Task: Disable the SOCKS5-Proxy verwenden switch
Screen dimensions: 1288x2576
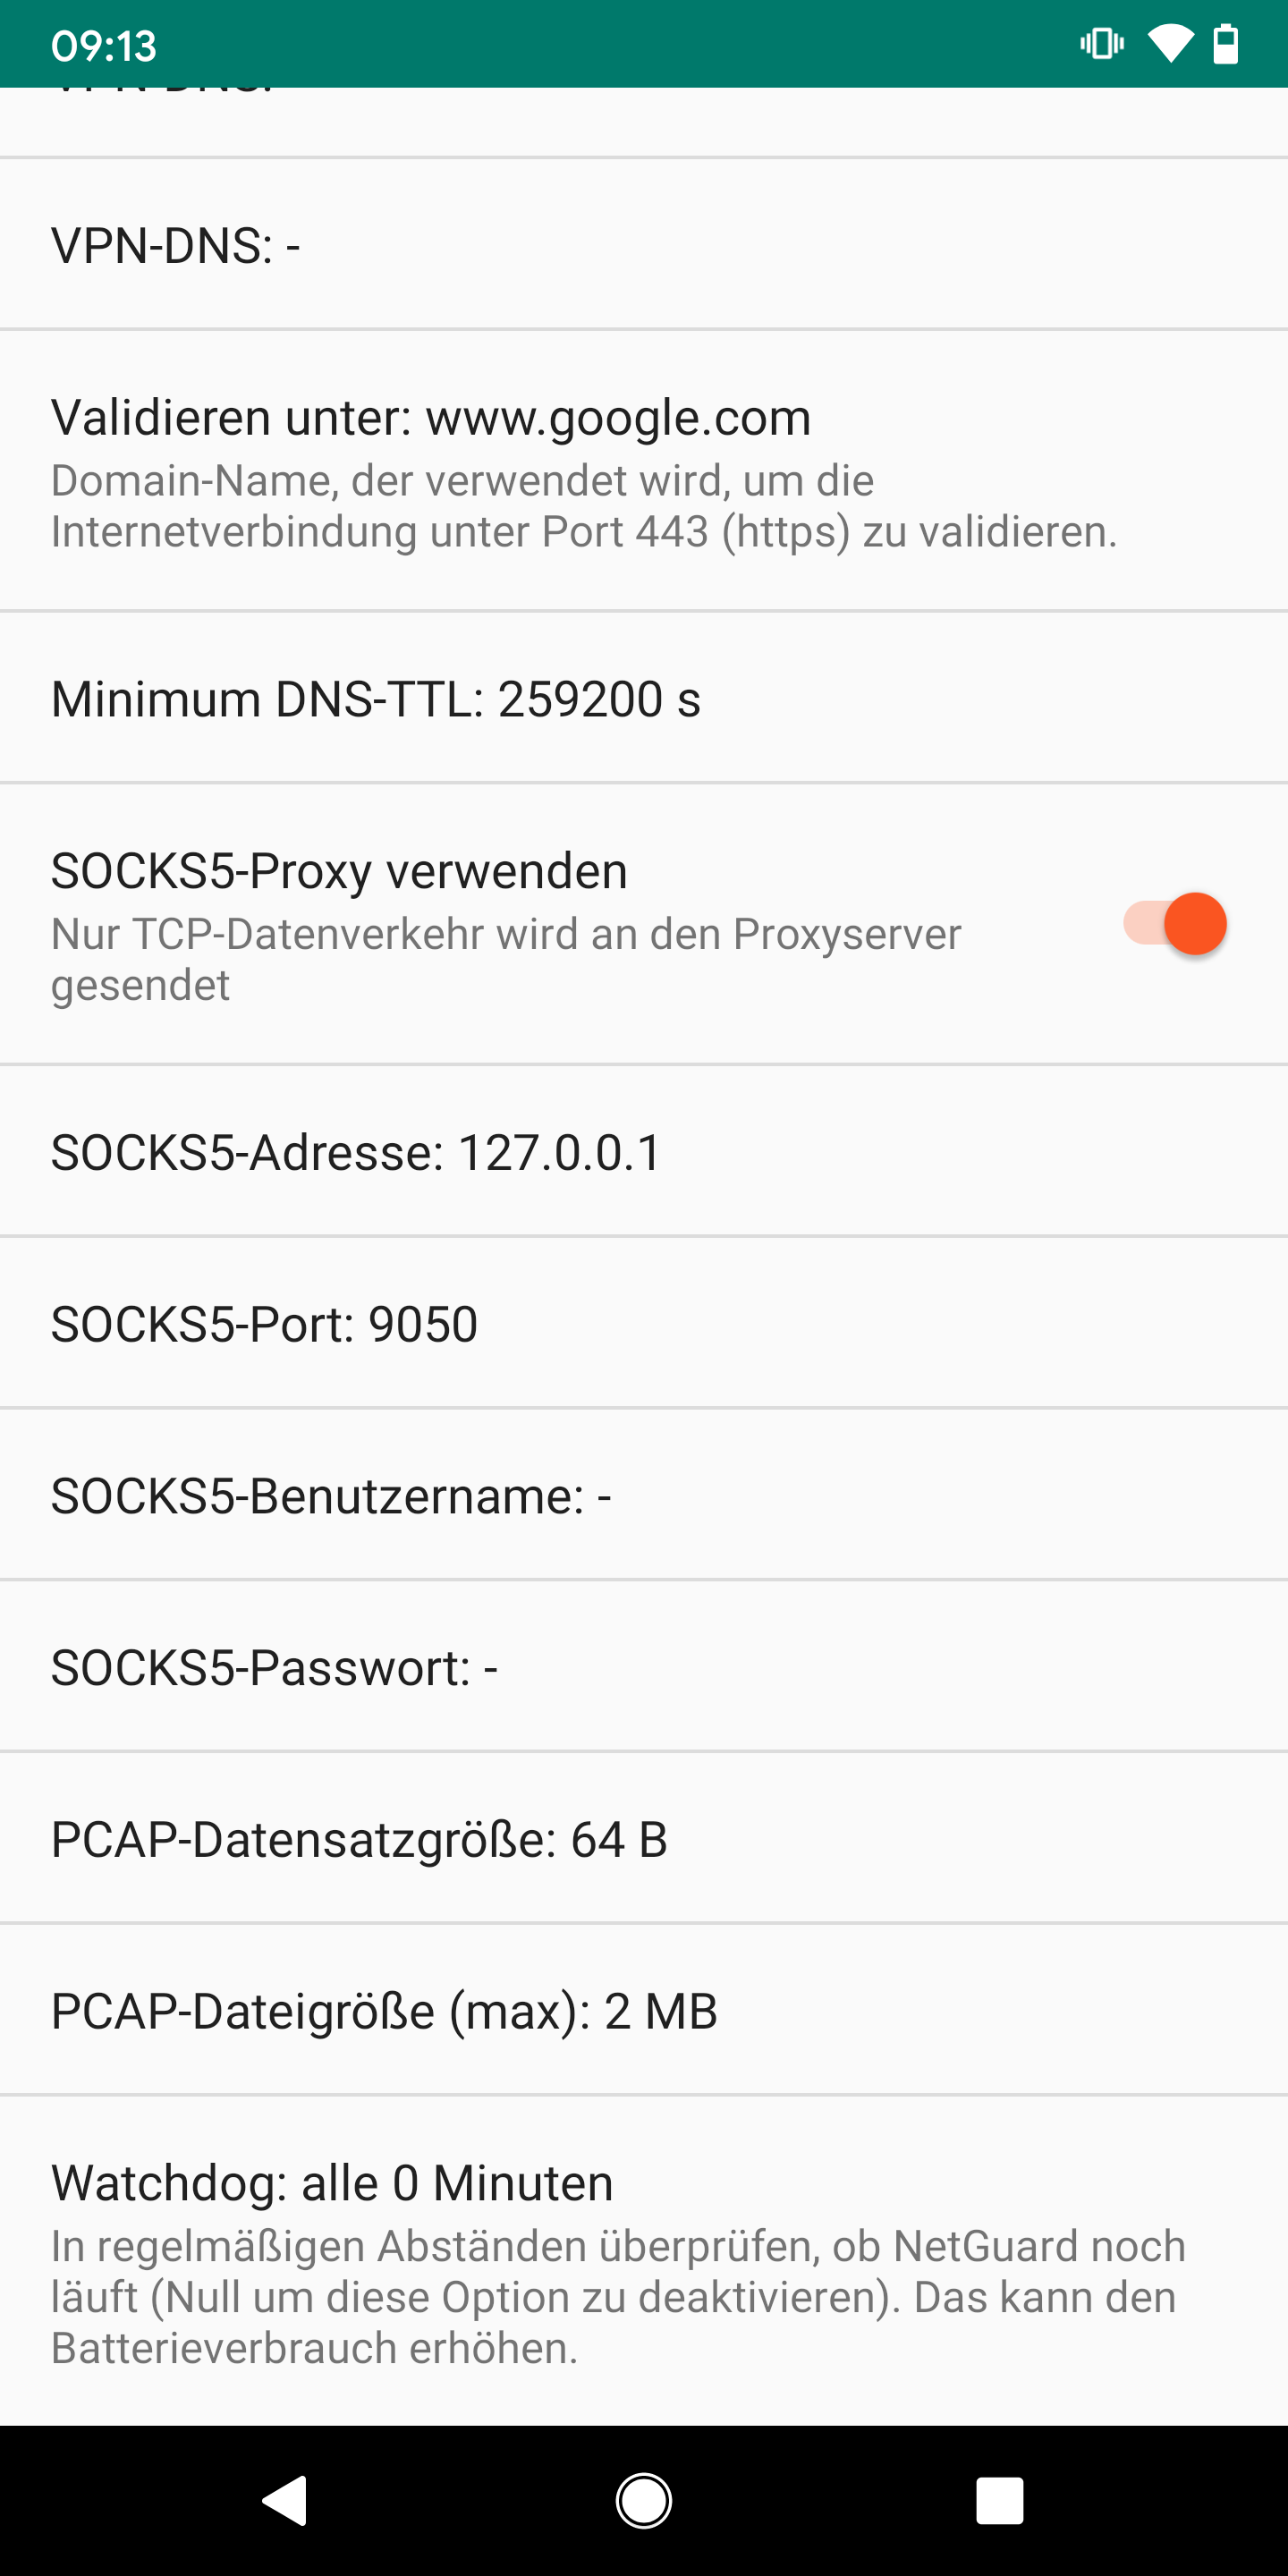Action: pos(1175,923)
